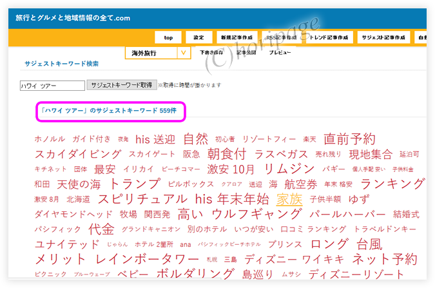The width and height of the screenshot is (435, 288).
Task: Select the keyword 高い
Action: click(x=190, y=214)
